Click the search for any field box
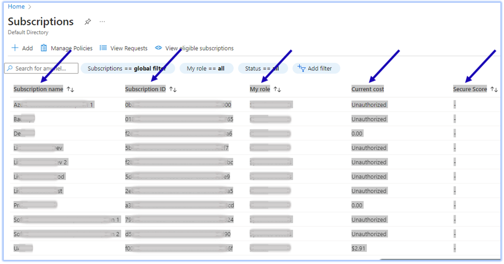This screenshot has width=504, height=264. coord(44,68)
